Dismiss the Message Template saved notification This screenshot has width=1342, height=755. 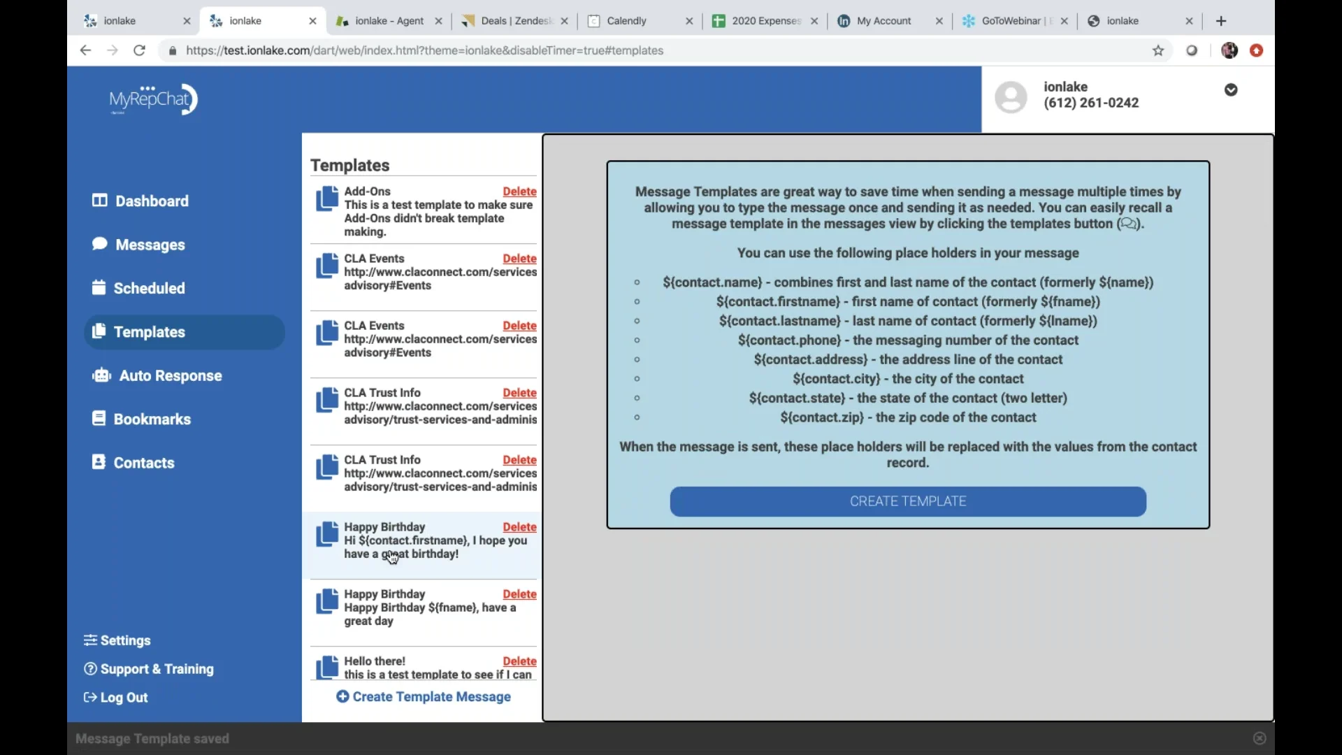tap(1260, 738)
